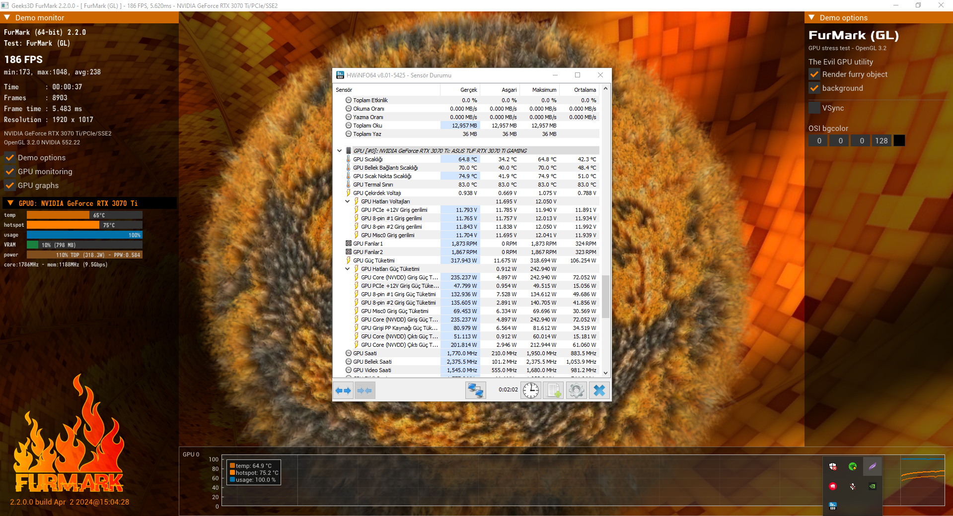Select the GPU Termal Sınırı row
The image size is (953, 516).
click(x=467, y=185)
